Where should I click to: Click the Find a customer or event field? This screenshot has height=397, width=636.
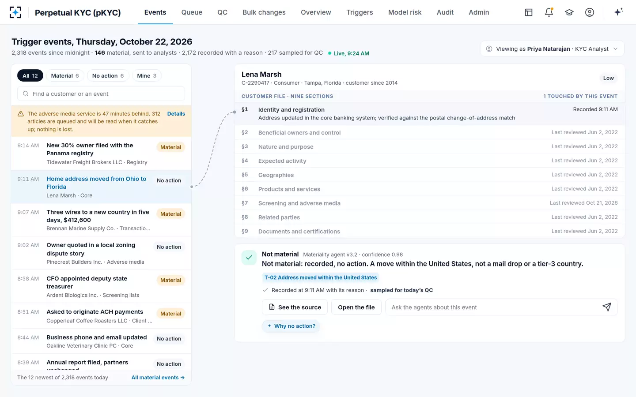tap(101, 94)
